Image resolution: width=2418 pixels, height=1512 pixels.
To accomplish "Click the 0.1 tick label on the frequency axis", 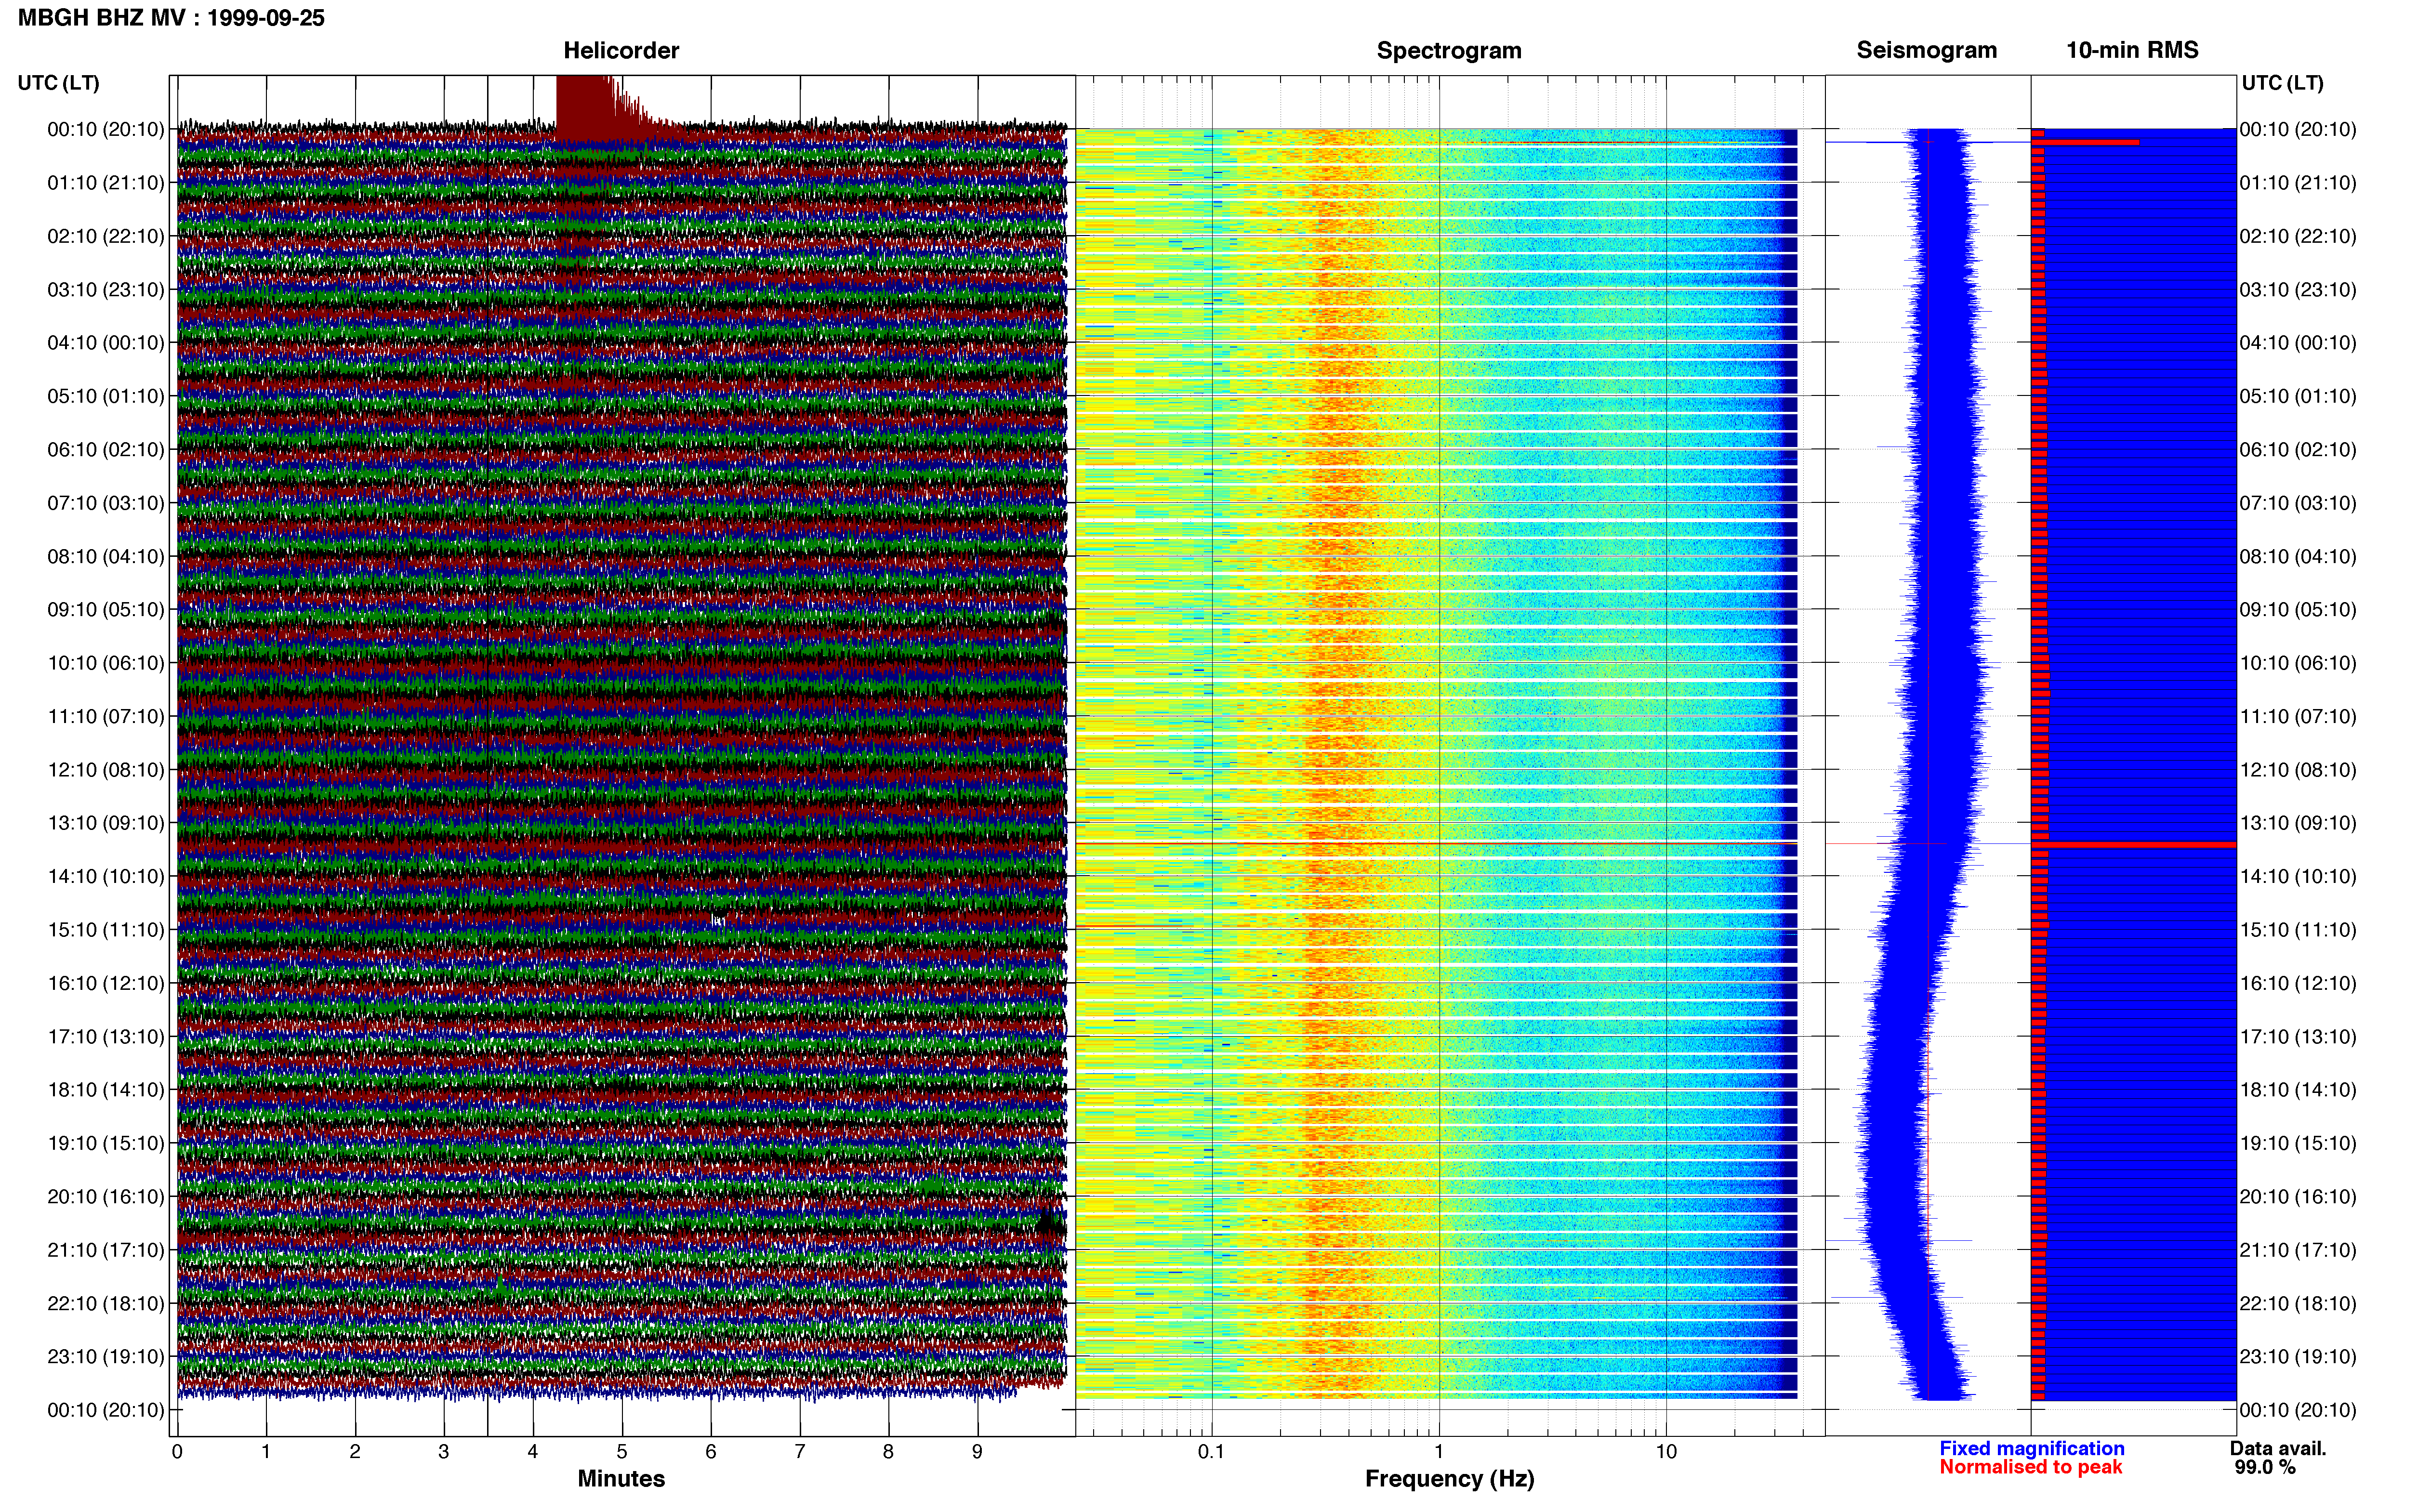I will click(x=1211, y=1452).
